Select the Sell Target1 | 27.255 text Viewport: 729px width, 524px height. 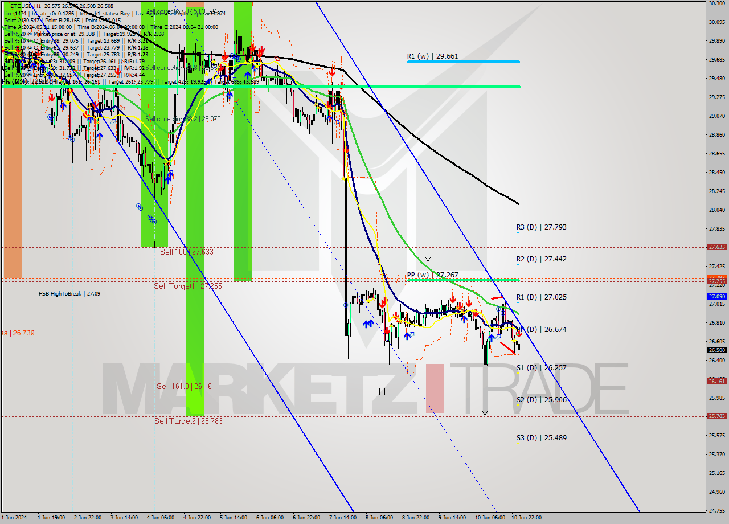[188, 286]
